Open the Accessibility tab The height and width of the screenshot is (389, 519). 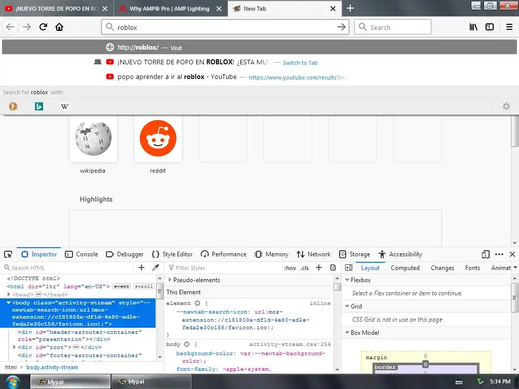[x=400, y=254]
